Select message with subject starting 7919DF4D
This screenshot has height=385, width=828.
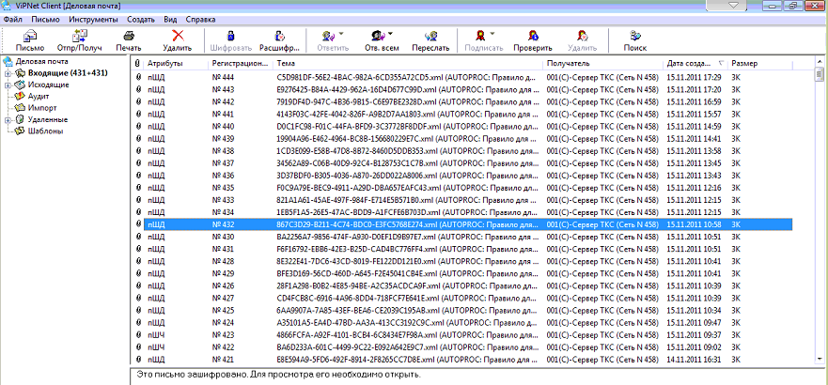[462, 101]
